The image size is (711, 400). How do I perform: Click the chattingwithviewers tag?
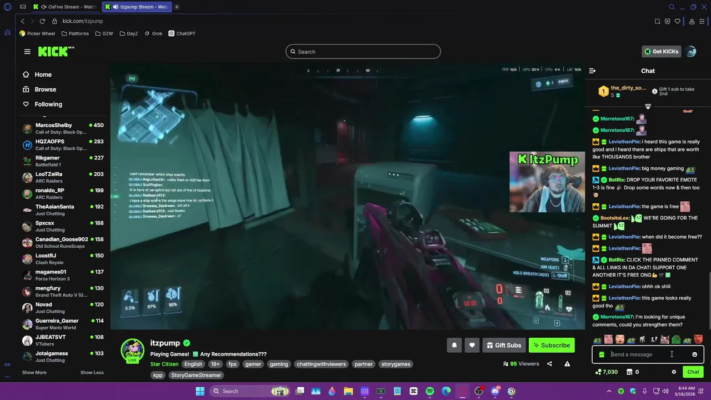coord(321,364)
